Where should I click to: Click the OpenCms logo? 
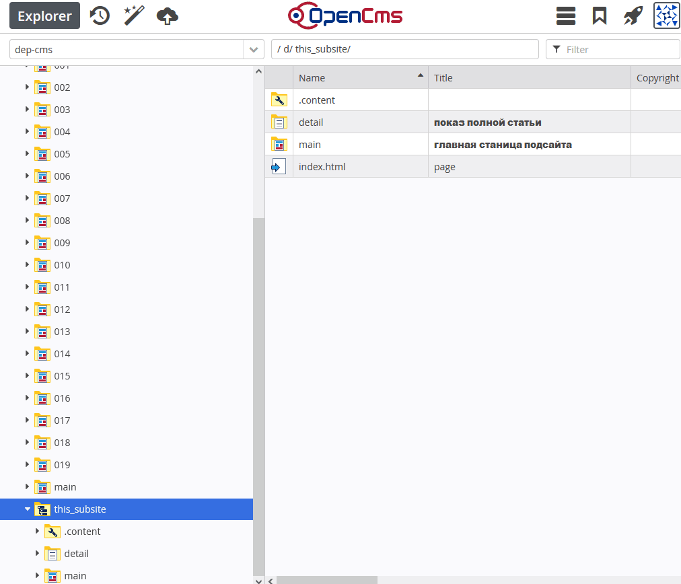(345, 15)
